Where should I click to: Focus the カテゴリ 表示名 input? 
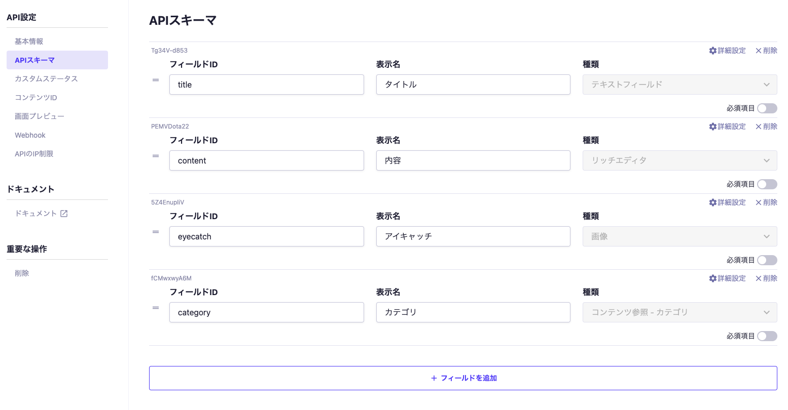click(473, 312)
